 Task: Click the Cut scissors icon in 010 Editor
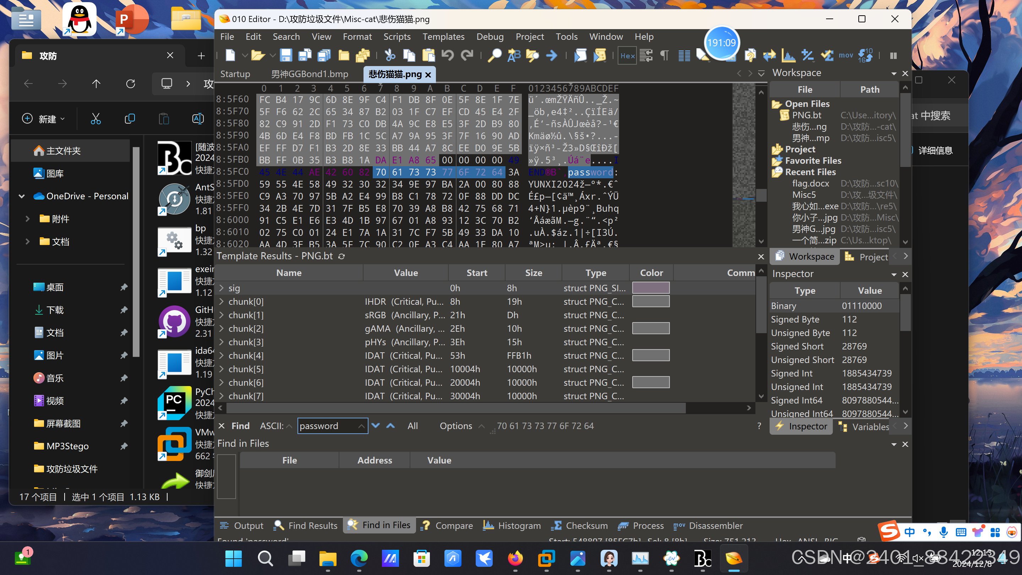390,55
